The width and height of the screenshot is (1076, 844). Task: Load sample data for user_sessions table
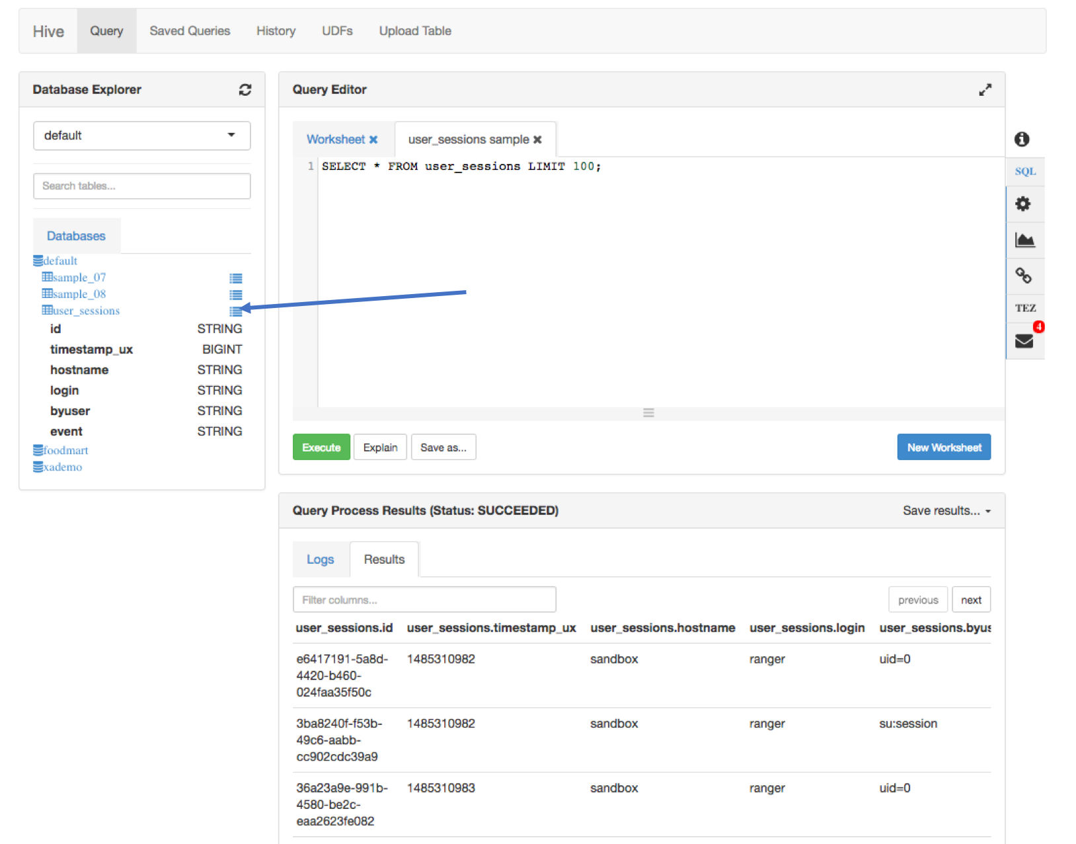click(x=236, y=311)
